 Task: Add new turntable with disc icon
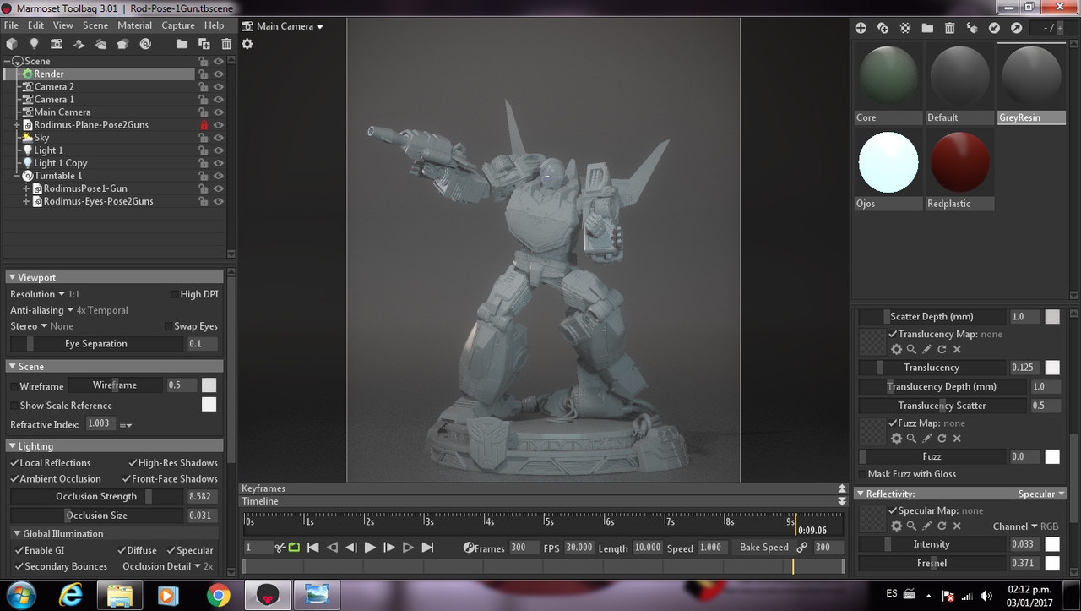(145, 44)
